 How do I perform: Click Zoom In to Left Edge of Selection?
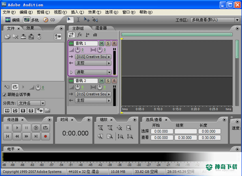point(100,136)
